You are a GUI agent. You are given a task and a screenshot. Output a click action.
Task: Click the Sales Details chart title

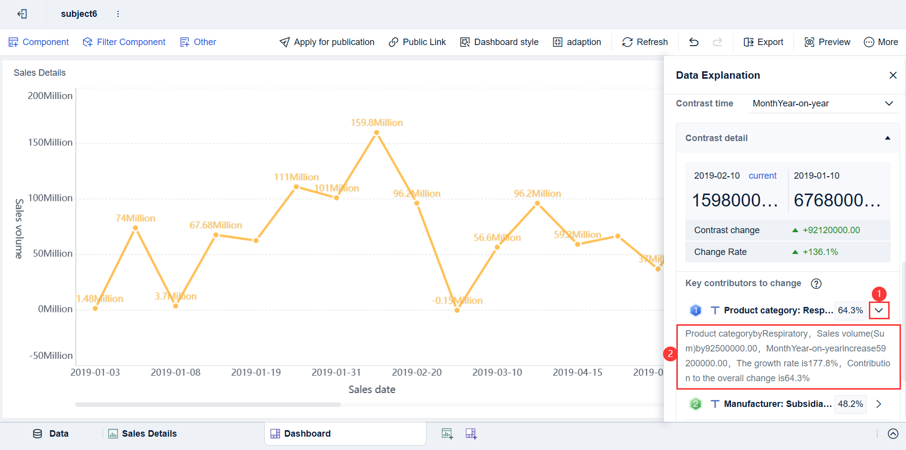point(40,73)
